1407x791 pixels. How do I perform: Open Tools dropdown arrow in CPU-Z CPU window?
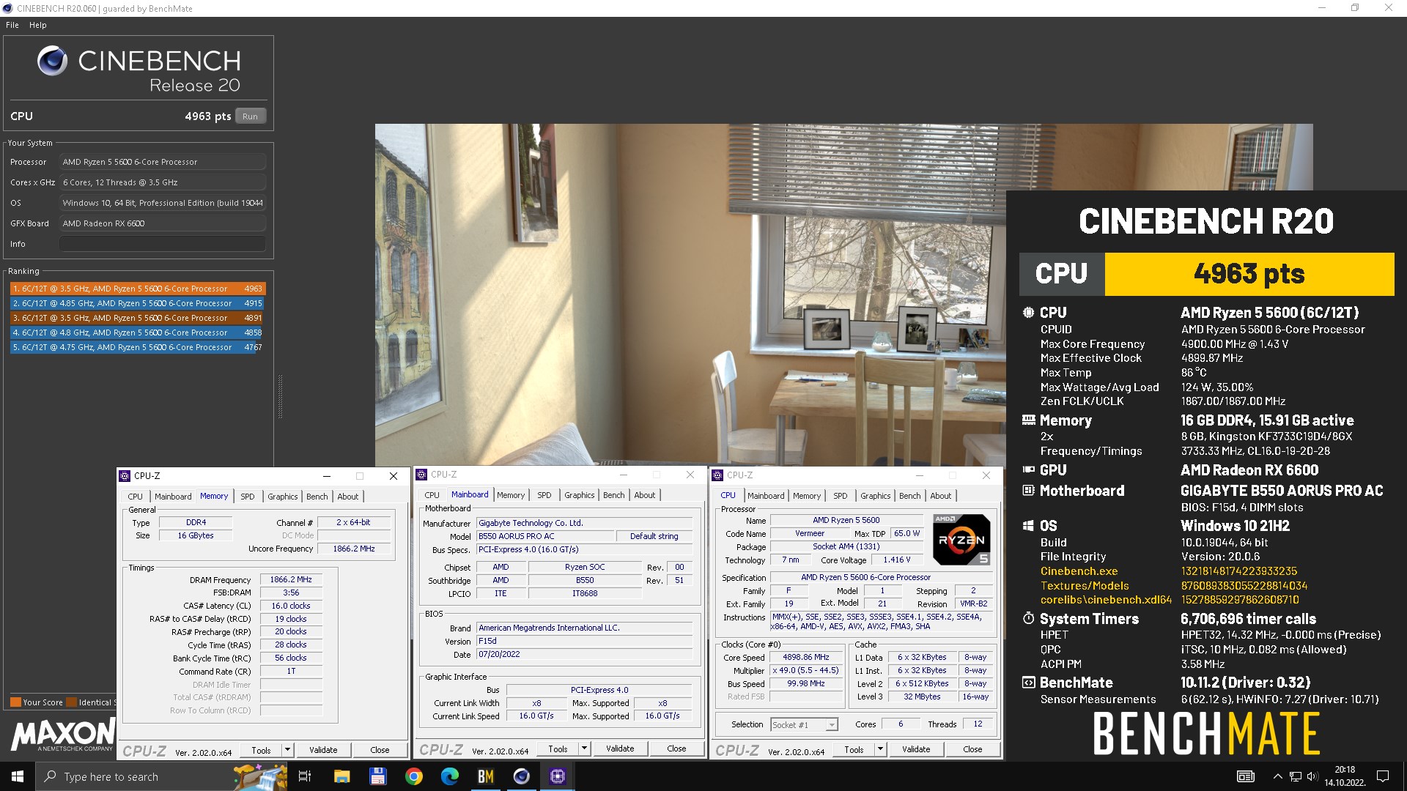click(x=881, y=749)
